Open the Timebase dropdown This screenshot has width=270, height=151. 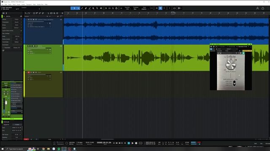136,9
